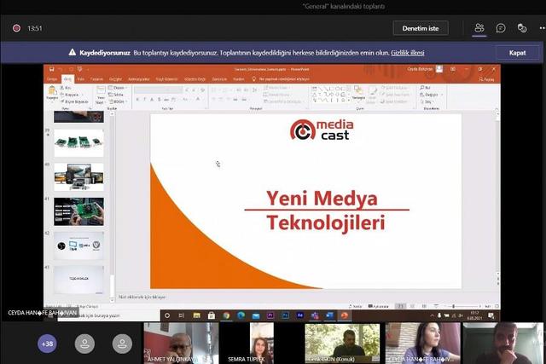Open the participants panel icon
The width and height of the screenshot is (546, 364).
[479, 28]
